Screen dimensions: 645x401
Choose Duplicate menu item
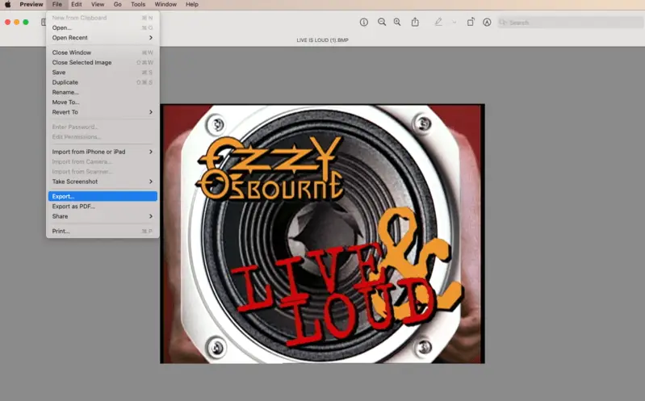tap(103, 82)
